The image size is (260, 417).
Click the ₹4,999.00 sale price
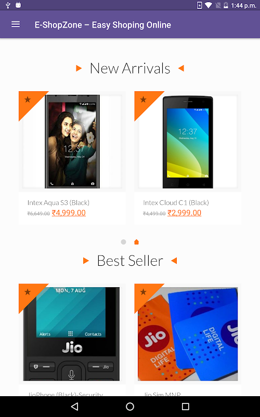[x=69, y=213]
